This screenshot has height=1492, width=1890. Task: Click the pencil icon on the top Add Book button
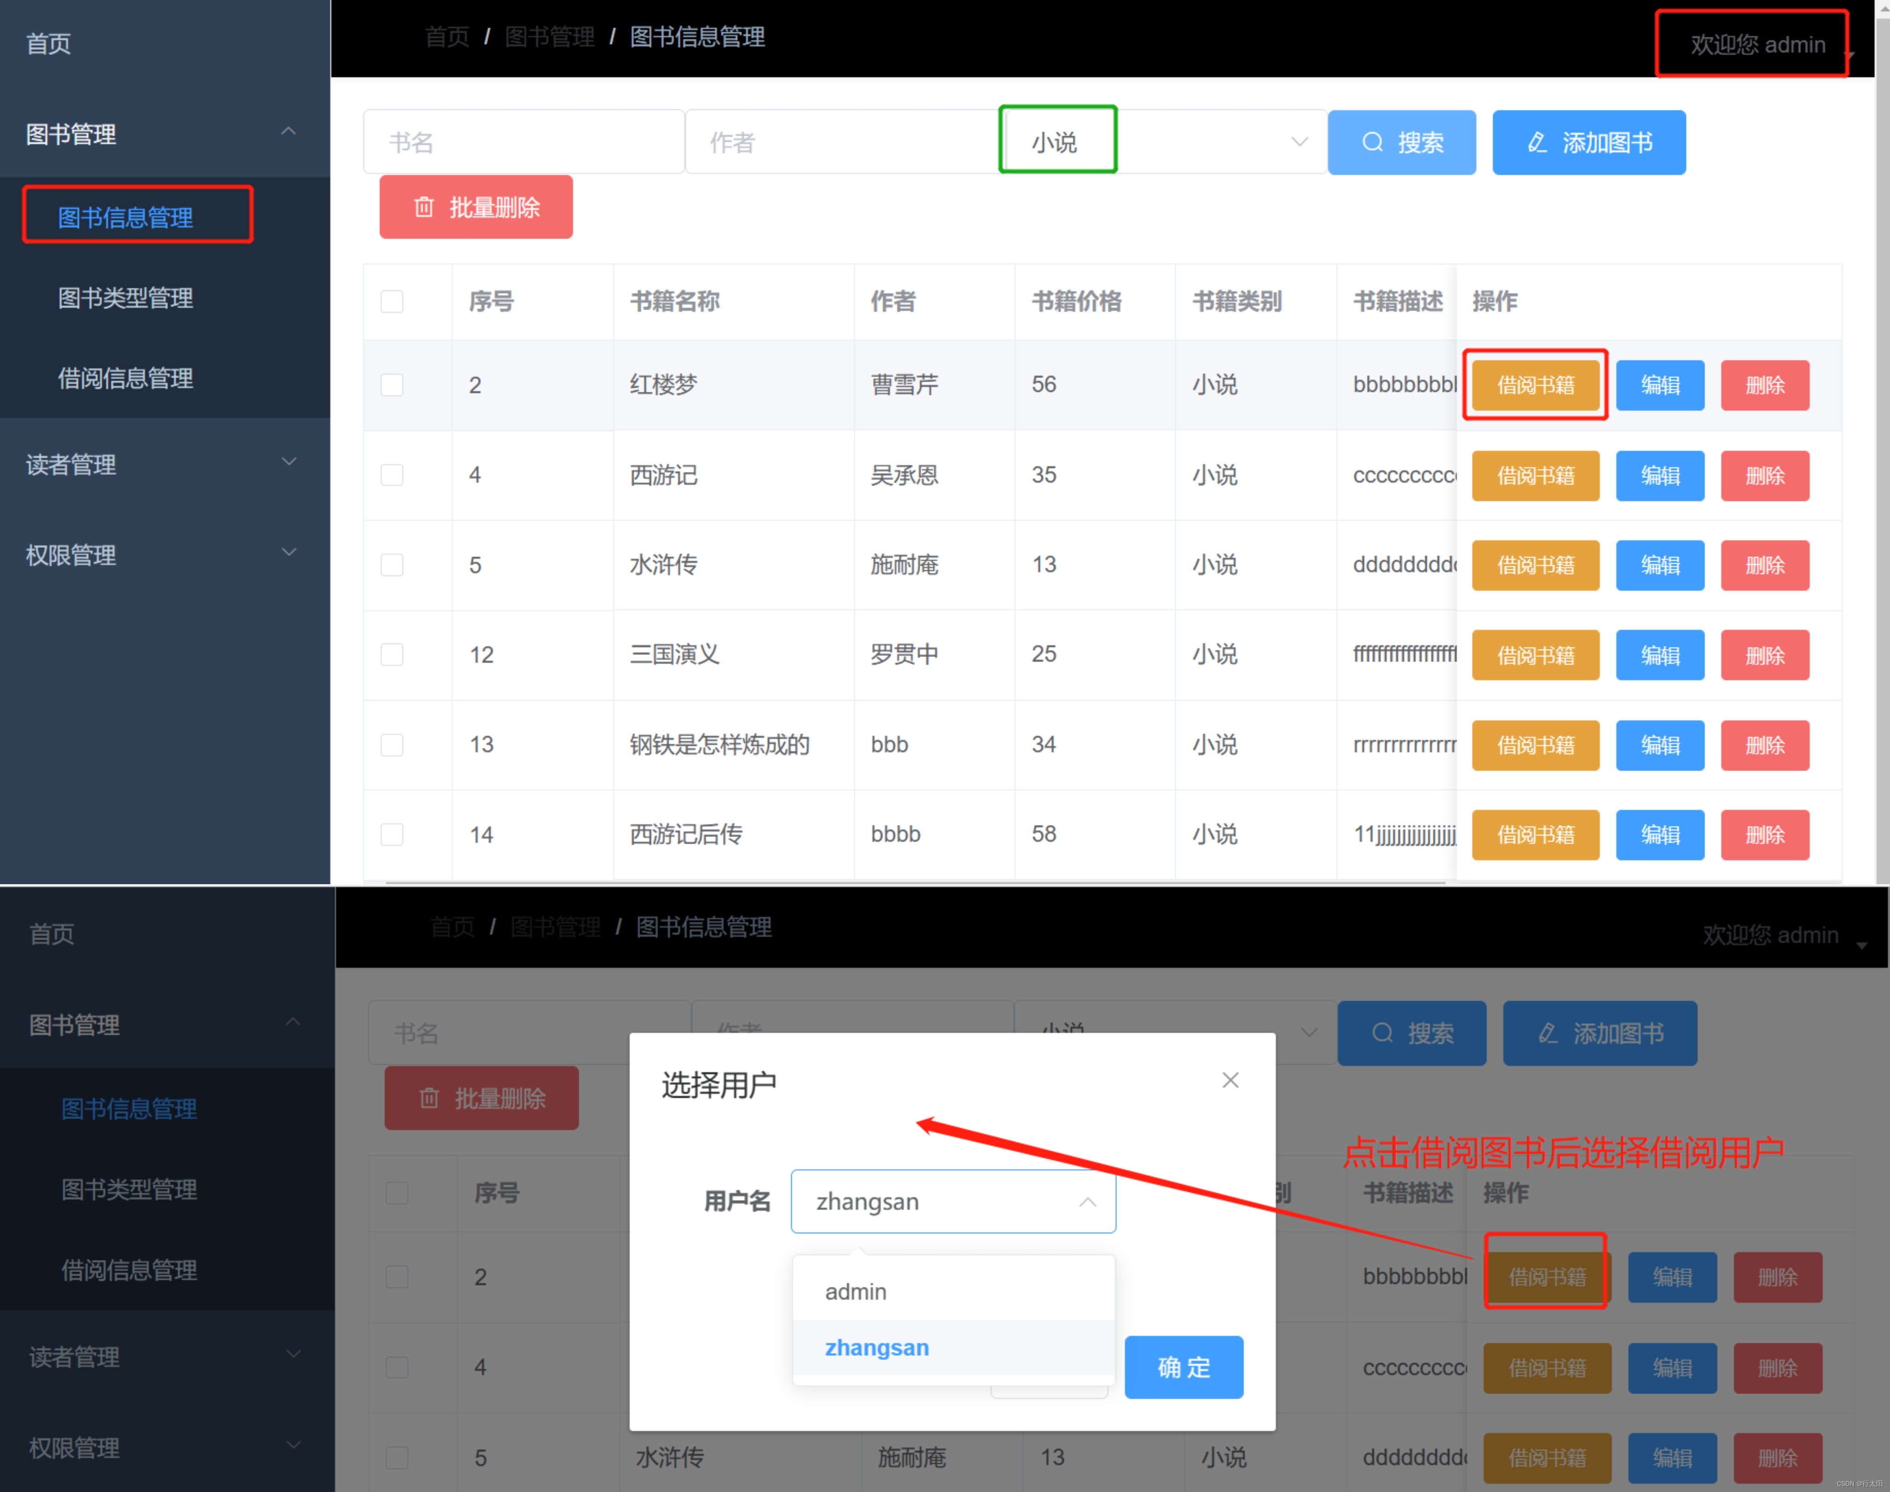coord(1536,143)
